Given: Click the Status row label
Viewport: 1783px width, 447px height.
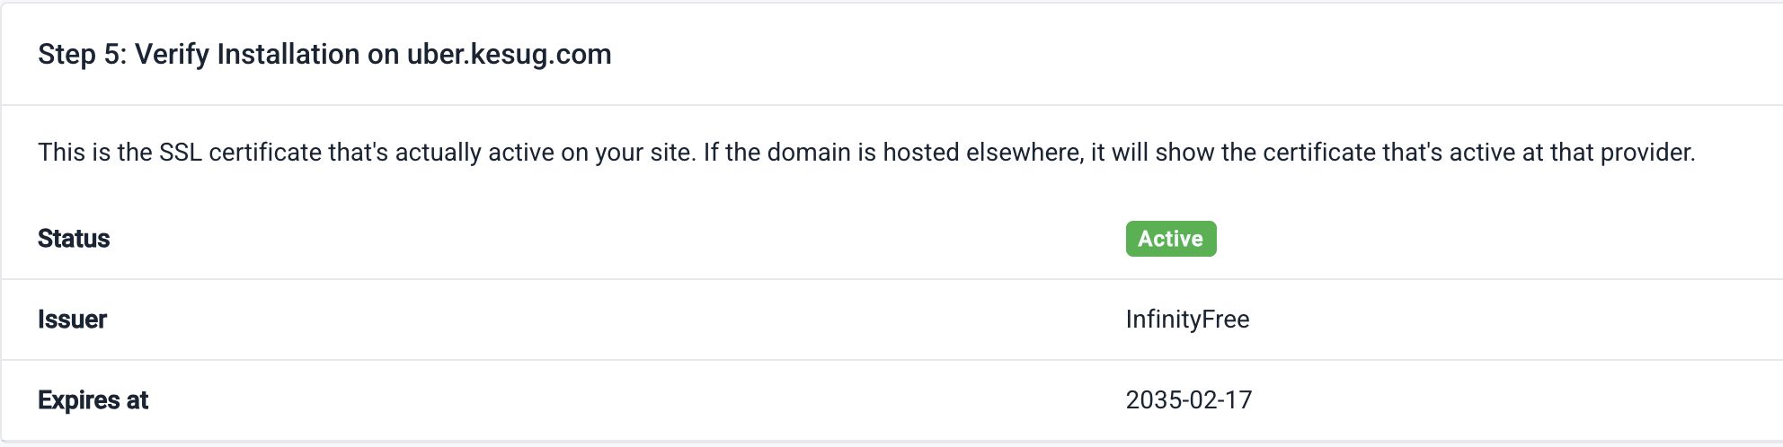Looking at the screenshot, I should click(x=74, y=239).
